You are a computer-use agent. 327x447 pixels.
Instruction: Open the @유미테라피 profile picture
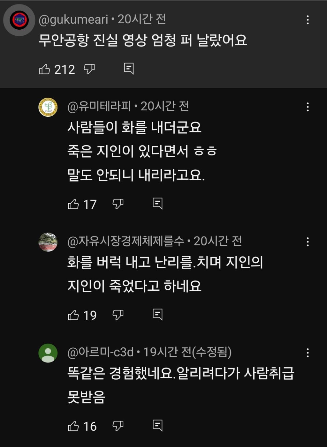click(48, 107)
